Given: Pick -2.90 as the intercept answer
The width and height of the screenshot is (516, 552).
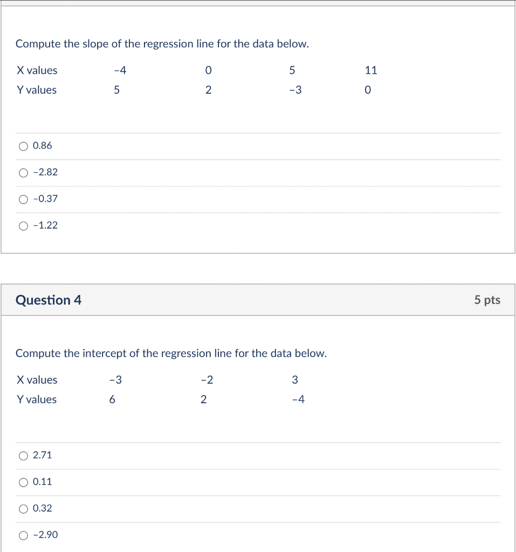Looking at the screenshot, I should 23,535.
